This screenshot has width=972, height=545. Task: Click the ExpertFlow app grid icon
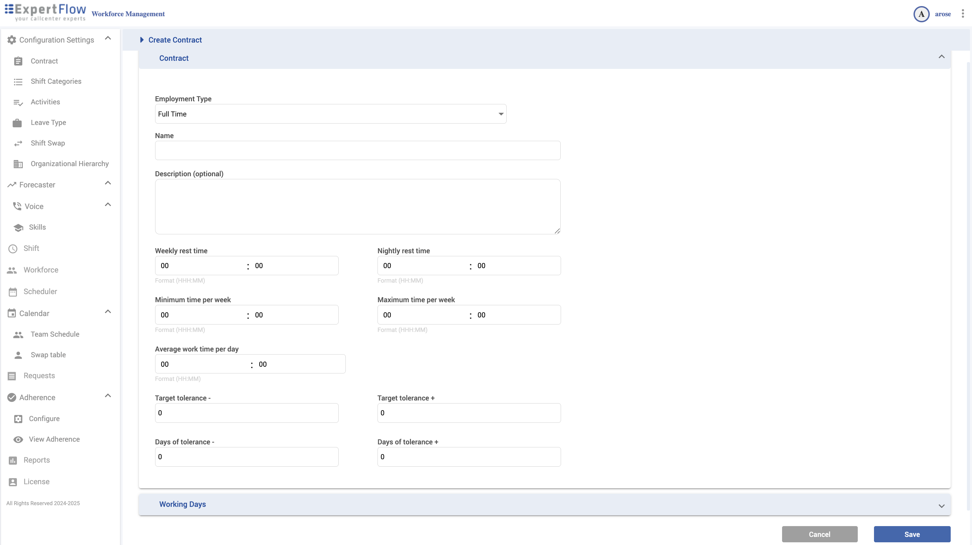click(x=9, y=9)
